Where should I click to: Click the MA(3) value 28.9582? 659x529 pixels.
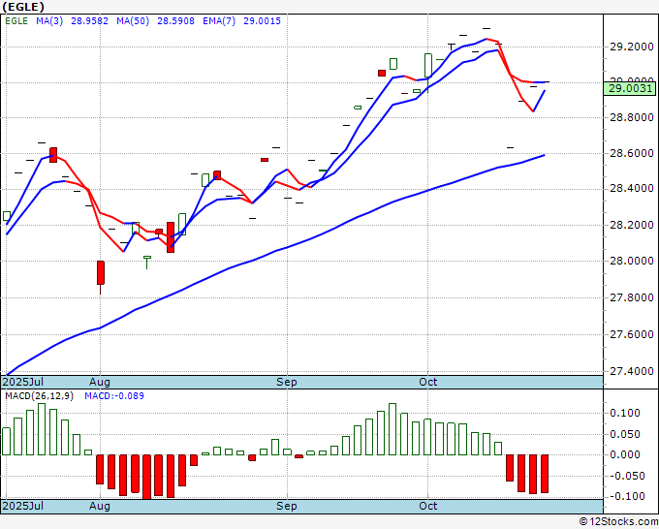(89, 21)
